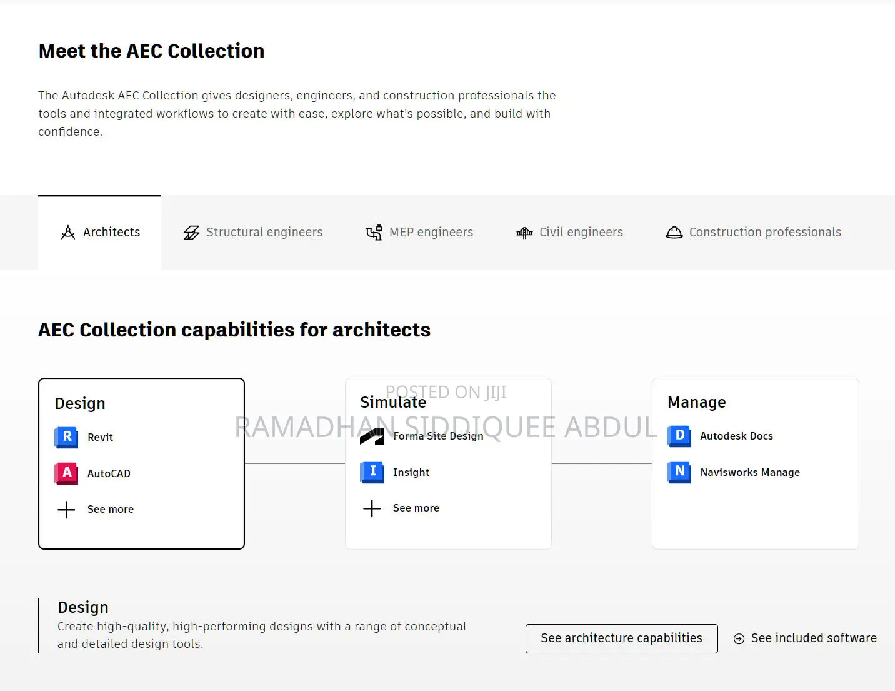Click AEC Collection capabilities for architects heading
Viewport: 895px width, 691px height.
point(234,330)
